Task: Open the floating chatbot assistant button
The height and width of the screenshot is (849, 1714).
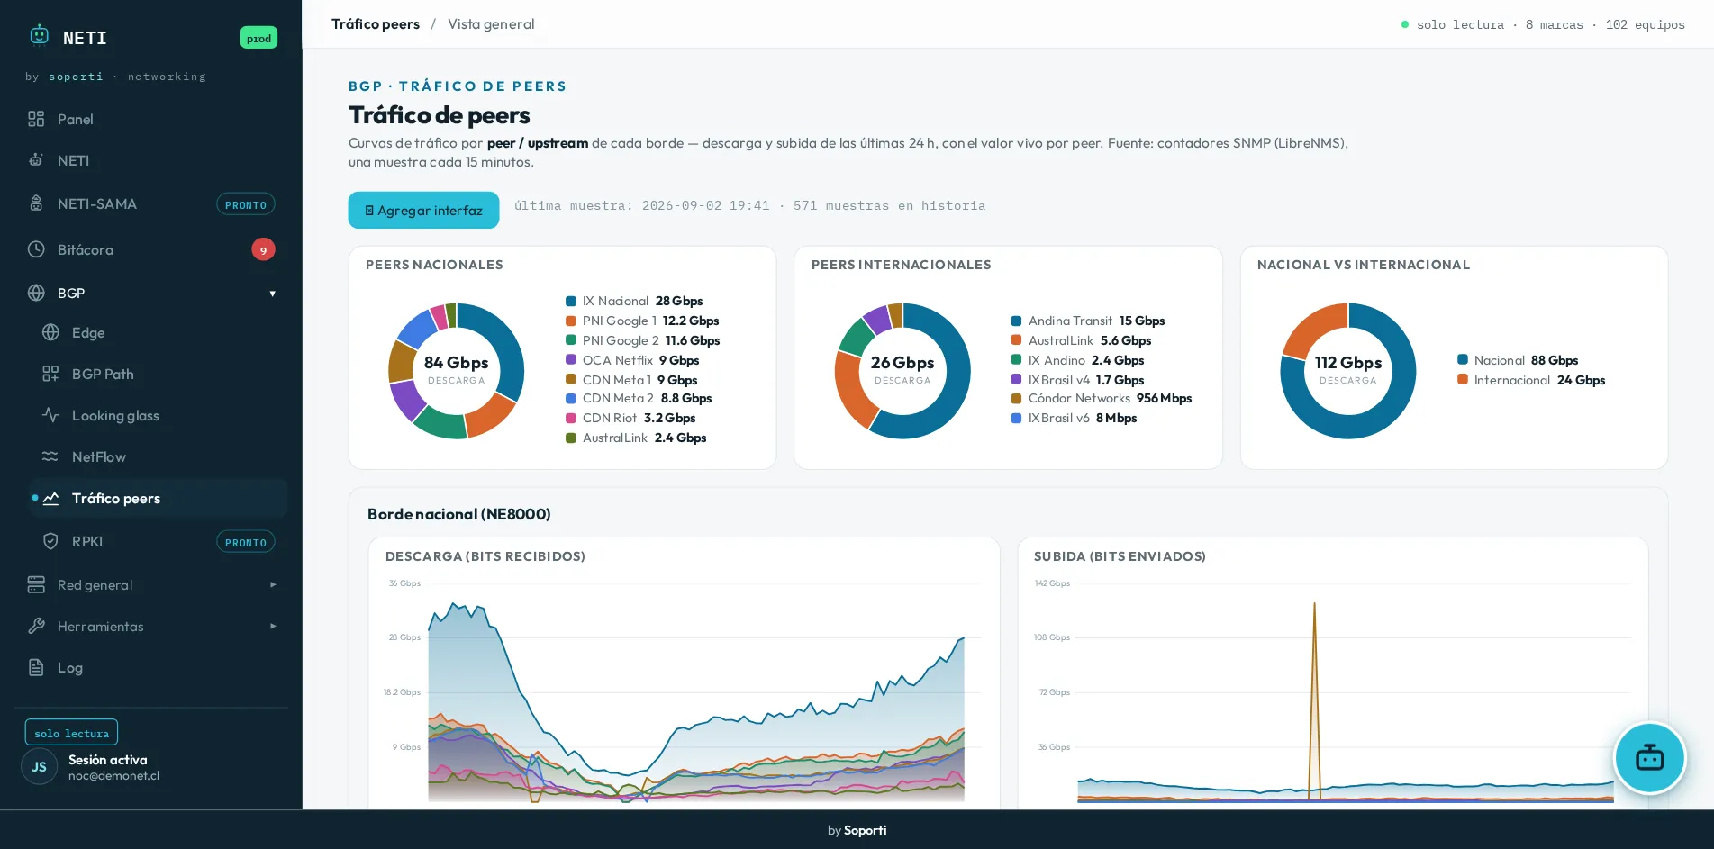Action: [x=1649, y=758]
